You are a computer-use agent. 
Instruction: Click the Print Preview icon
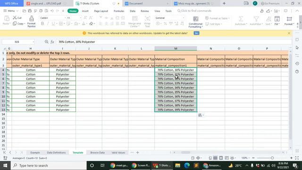pyautogui.click(x=46, y=11)
